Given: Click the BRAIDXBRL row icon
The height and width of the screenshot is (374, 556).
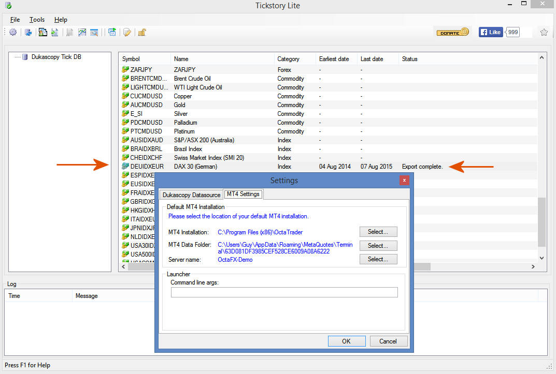Looking at the screenshot, I should [x=125, y=148].
